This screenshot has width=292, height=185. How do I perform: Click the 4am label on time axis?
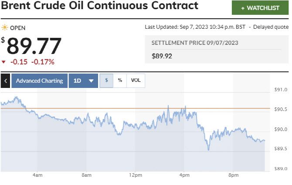(37, 175)
